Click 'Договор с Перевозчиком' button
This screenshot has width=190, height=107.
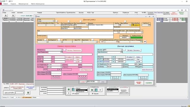tap(74, 50)
